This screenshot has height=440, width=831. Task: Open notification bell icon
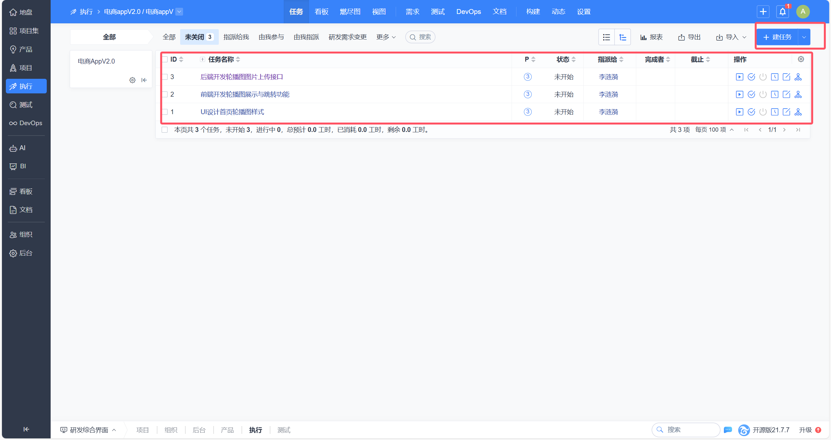tap(782, 12)
